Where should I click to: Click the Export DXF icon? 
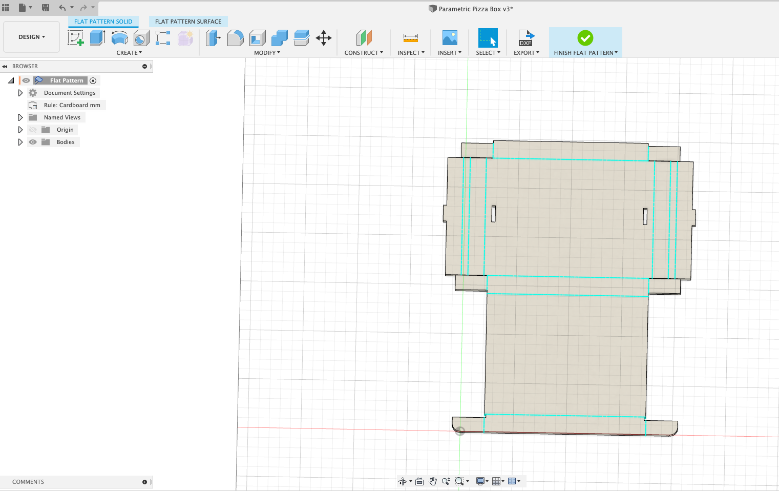click(527, 37)
